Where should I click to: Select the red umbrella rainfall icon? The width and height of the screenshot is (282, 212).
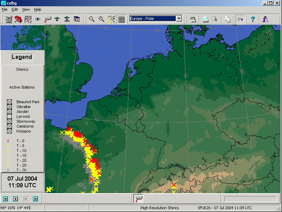(x=18, y=19)
